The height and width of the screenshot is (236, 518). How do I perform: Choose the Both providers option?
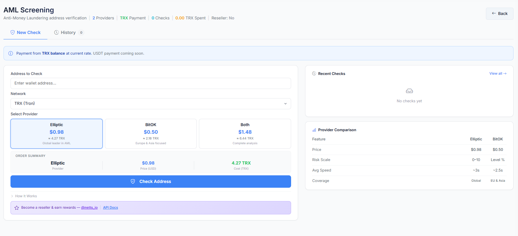click(245, 134)
